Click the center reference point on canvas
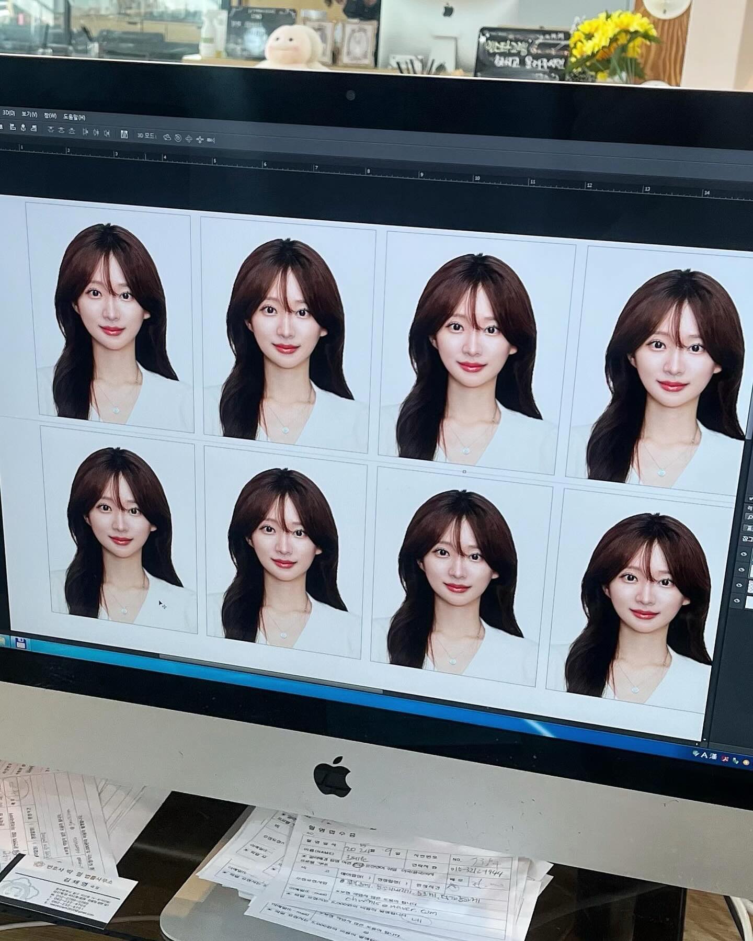The width and height of the screenshot is (753, 941). click(x=464, y=471)
